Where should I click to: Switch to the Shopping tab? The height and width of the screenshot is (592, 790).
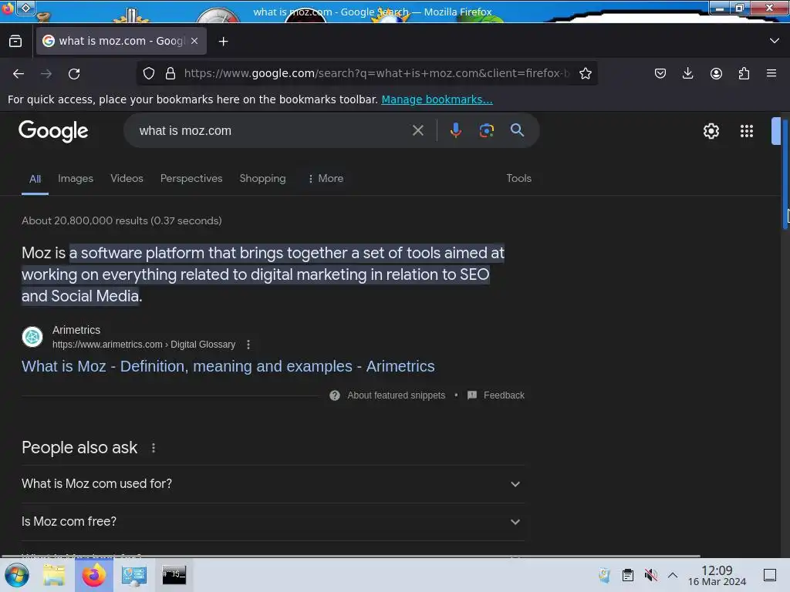[262, 178]
